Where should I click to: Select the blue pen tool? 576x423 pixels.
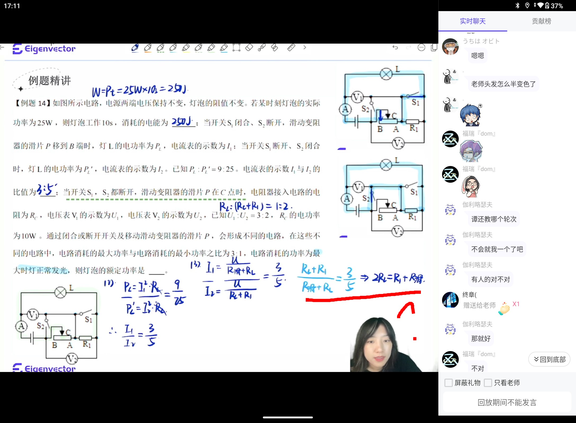point(135,48)
